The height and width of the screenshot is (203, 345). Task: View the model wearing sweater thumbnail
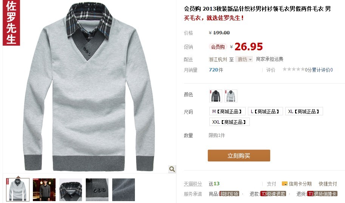click(x=44, y=189)
